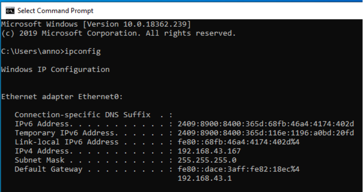The image size is (363, 192).
Task: Click the temporary IPv6 value ending in 20fd
Action: [265, 133]
